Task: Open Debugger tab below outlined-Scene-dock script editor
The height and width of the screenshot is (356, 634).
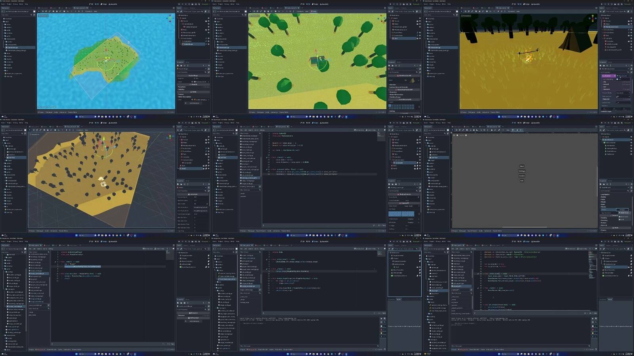Action: click(x=252, y=350)
